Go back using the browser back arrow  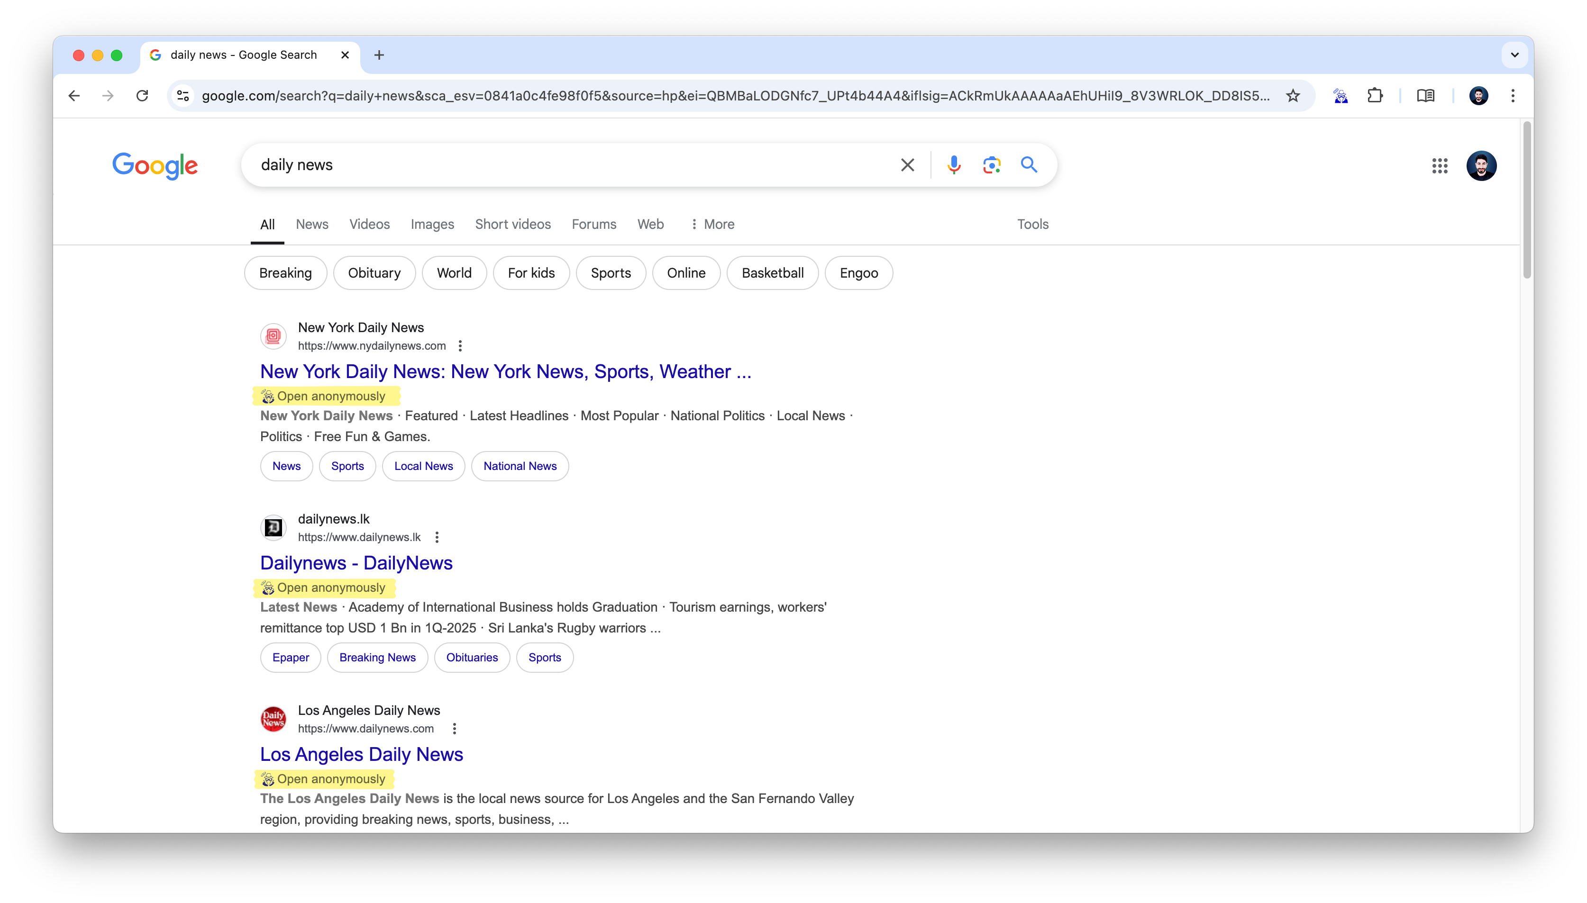(x=74, y=96)
